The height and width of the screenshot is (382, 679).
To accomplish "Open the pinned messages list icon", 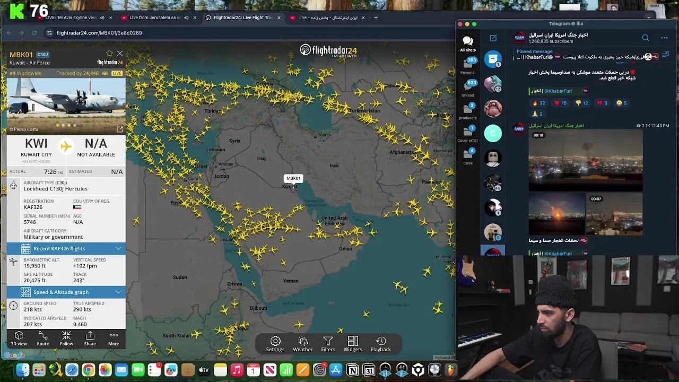I will pos(666,55).
